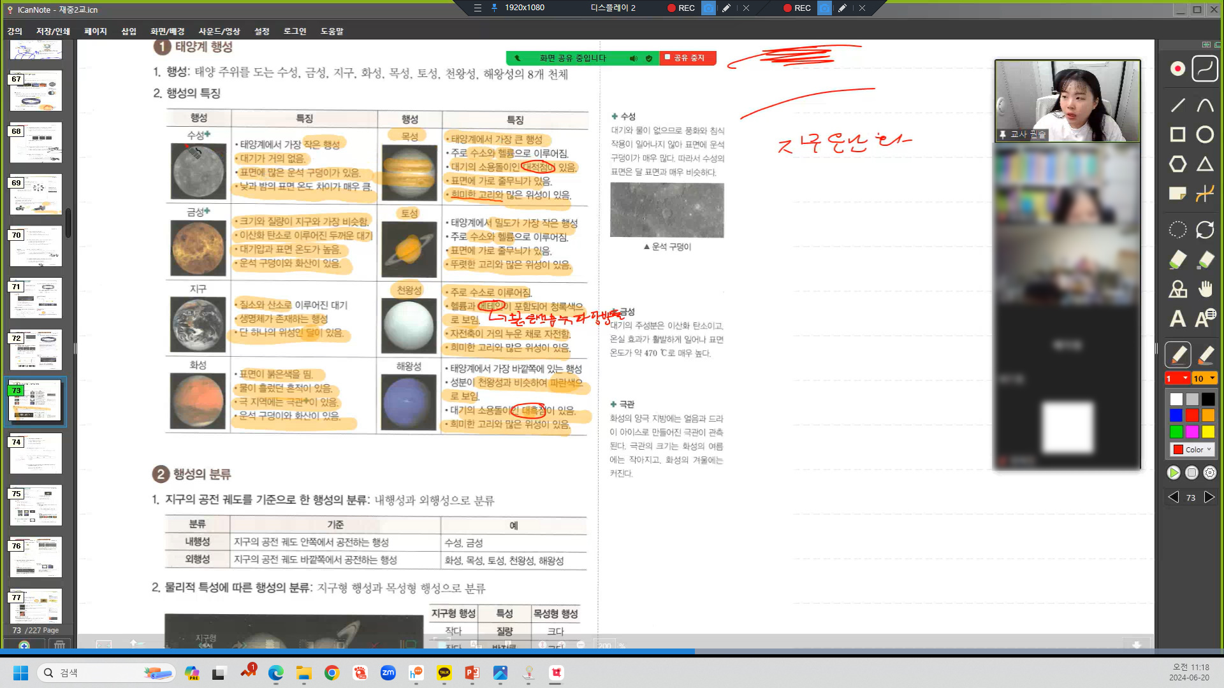
Task: Toggle the first pencil annotate icon in top bar
Action: tap(726, 8)
